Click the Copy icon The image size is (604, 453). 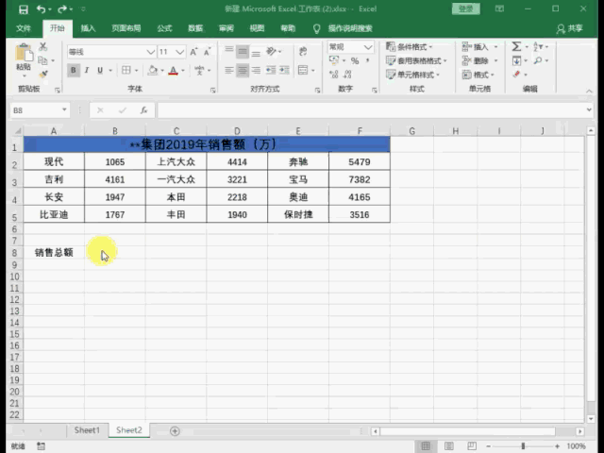(x=42, y=60)
